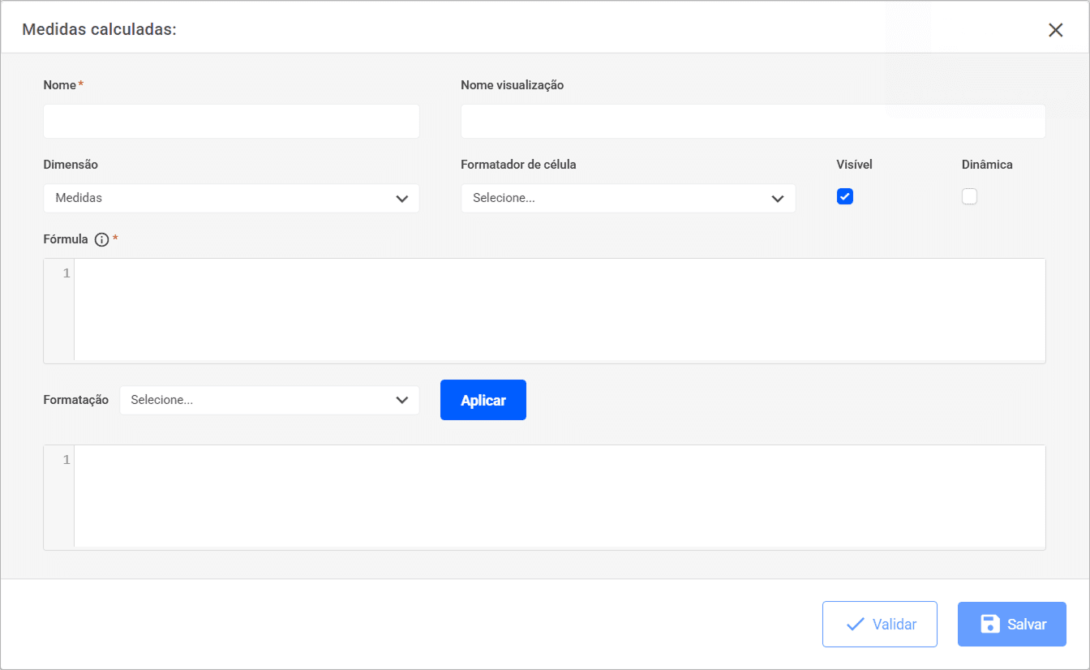Close the Medidas calculadas dialog
This screenshot has height=670, width=1090.
point(1055,30)
